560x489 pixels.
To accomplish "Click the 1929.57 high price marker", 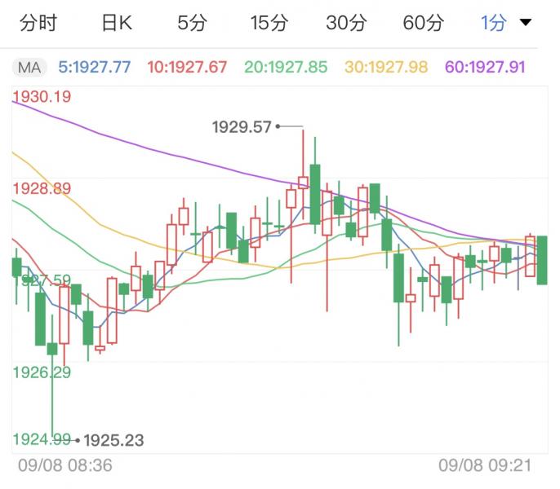I will (241, 126).
